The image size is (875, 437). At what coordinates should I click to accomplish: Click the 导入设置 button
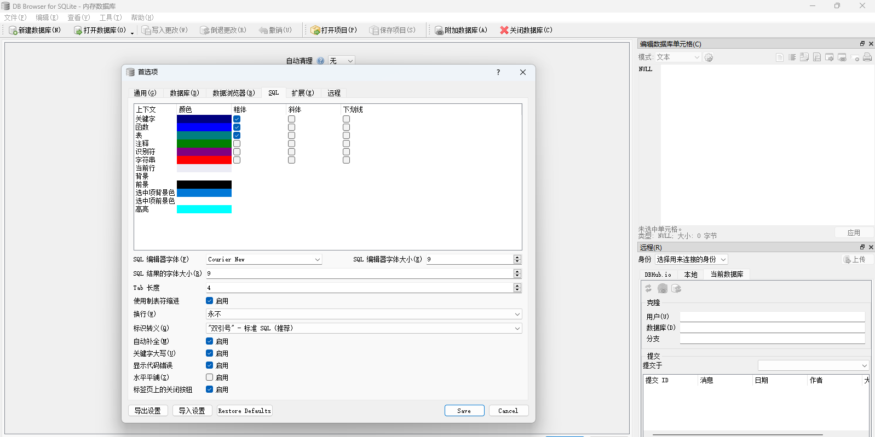coord(192,411)
